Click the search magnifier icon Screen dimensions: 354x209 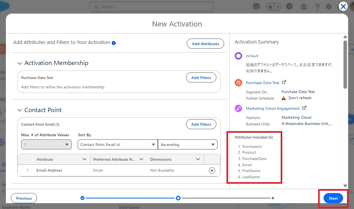coord(96,7)
